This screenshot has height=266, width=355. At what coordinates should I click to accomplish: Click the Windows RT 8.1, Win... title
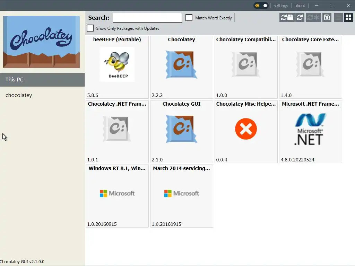[117, 169]
